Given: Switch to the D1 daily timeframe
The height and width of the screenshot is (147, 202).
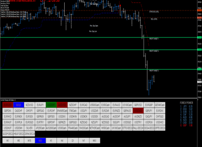Looking at the screenshot, I should [x=73, y=140].
